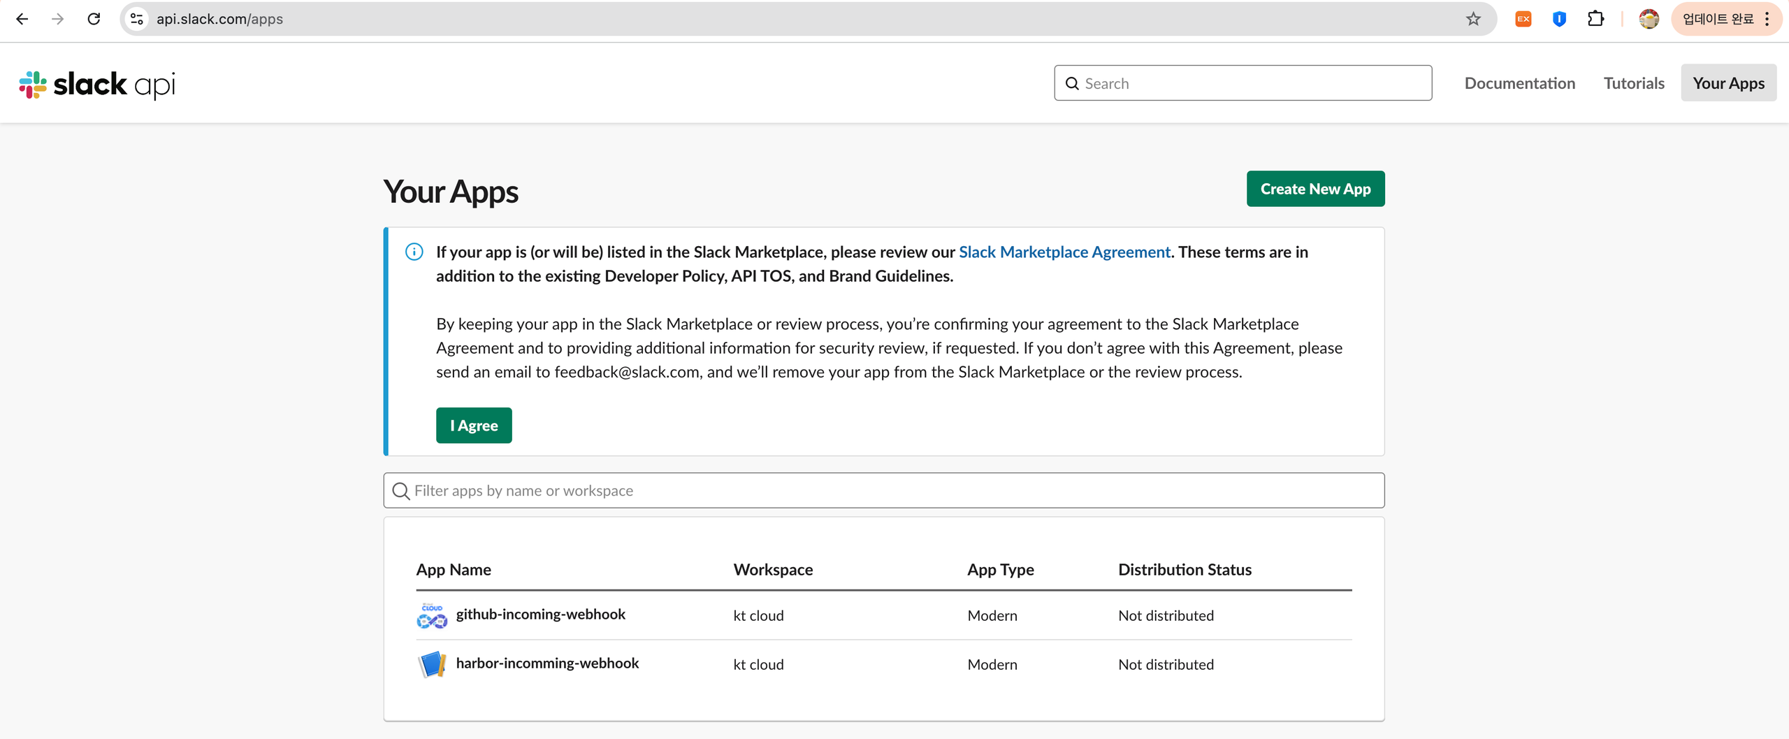This screenshot has height=739, width=1789.
Task: Open the Slack Marketplace Agreement link
Action: pos(1064,252)
